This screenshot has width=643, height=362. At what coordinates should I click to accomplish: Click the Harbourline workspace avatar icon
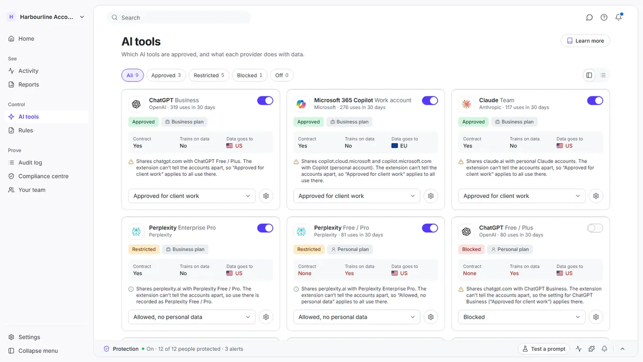[11, 17]
